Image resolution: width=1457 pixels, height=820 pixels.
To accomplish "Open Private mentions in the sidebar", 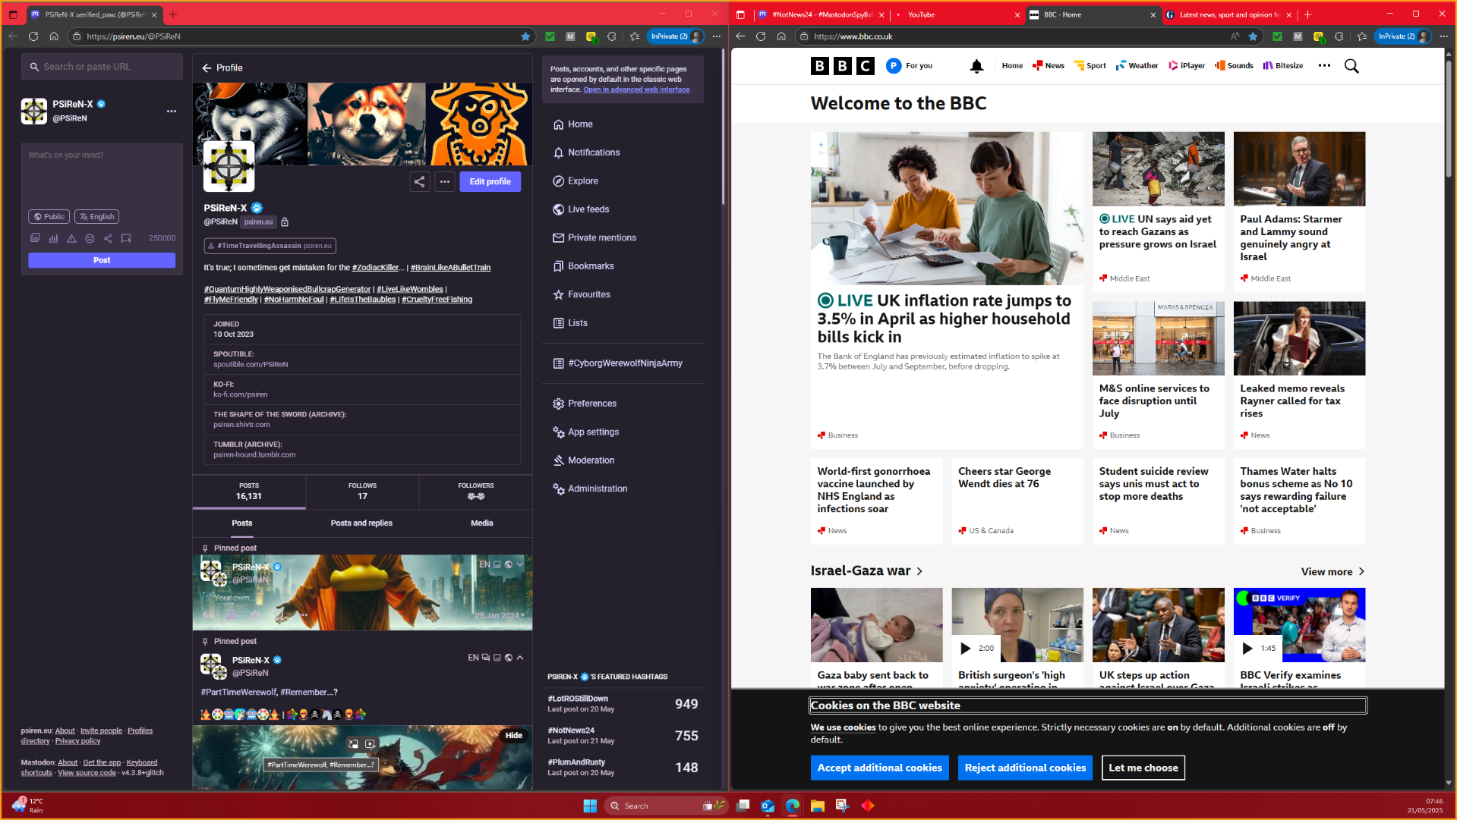I will pyautogui.click(x=594, y=238).
